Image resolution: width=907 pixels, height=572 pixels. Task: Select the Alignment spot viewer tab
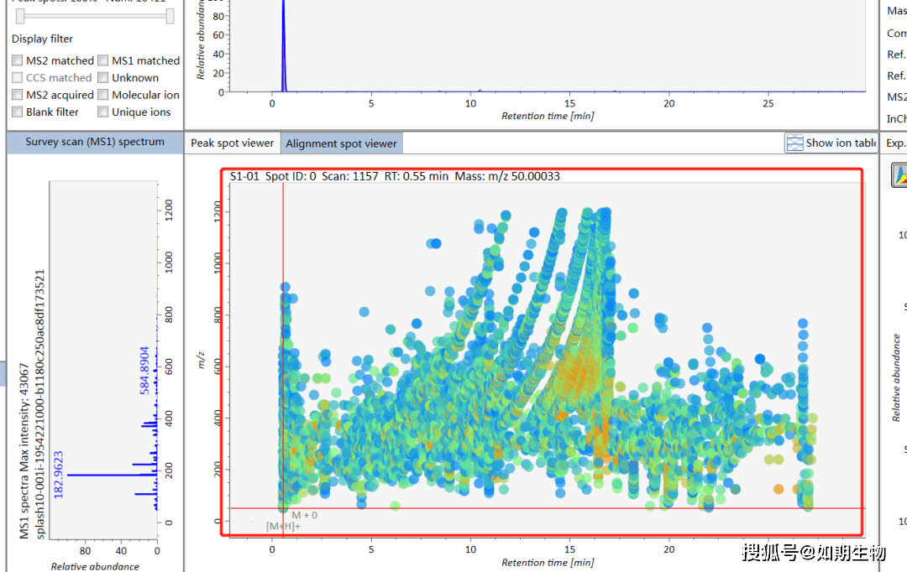[341, 143]
